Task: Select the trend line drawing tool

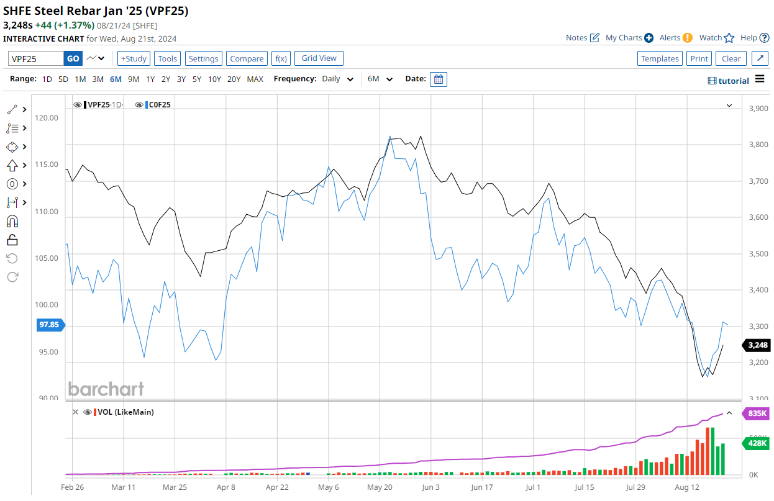Action: [x=12, y=109]
